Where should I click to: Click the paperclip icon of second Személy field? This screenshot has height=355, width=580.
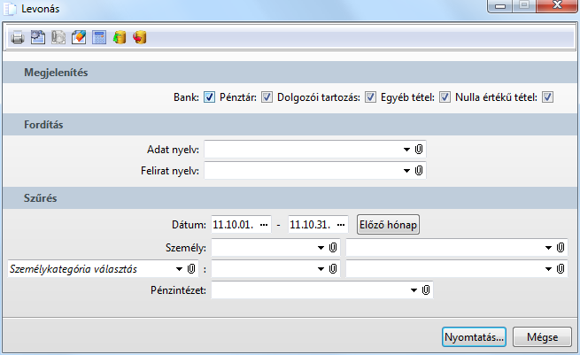click(561, 247)
